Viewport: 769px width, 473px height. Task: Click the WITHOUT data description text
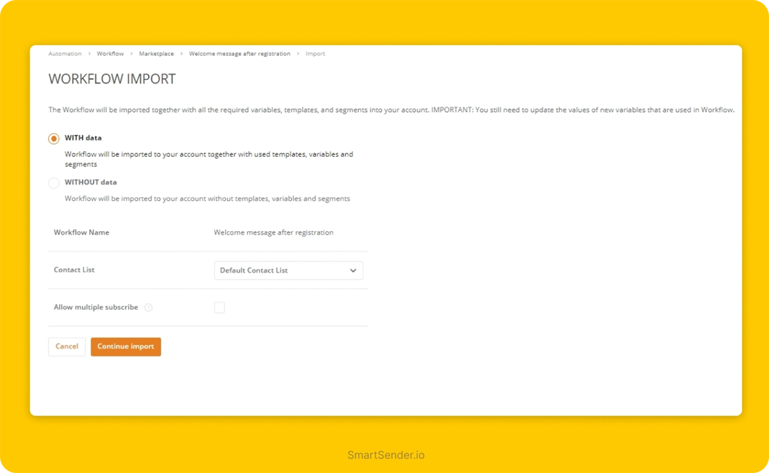(x=207, y=199)
